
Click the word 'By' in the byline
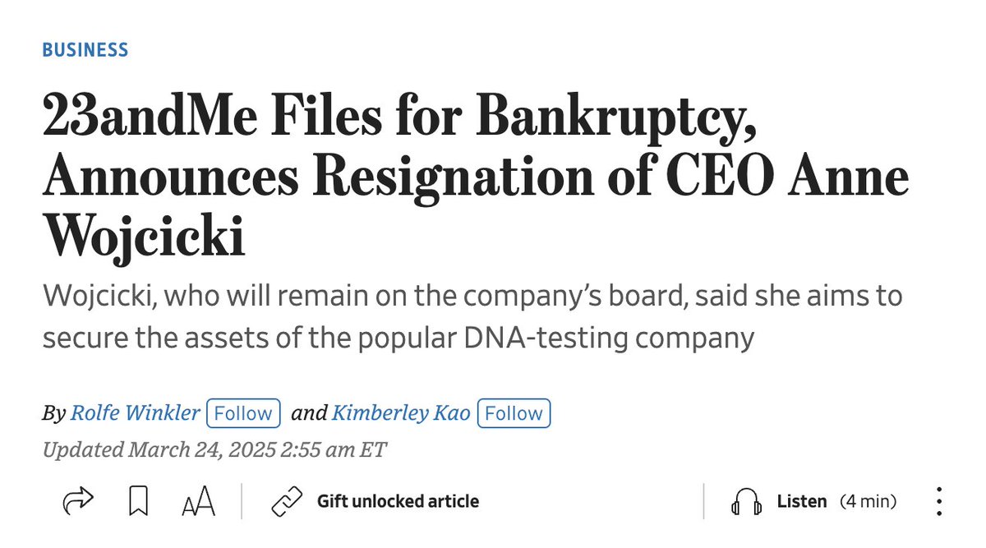53,414
